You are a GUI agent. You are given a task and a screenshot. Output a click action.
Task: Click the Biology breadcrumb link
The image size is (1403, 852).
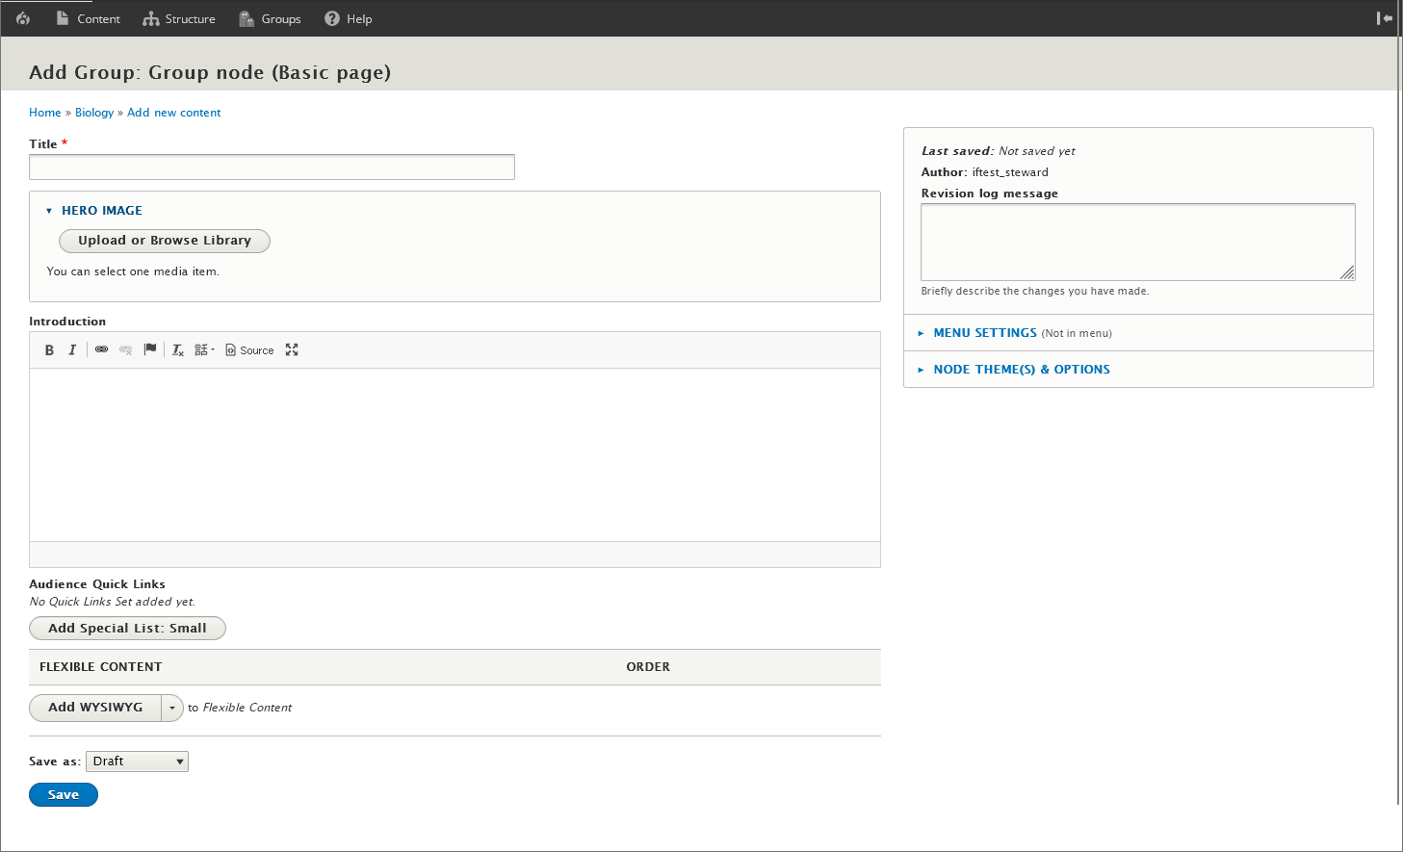pos(94,113)
